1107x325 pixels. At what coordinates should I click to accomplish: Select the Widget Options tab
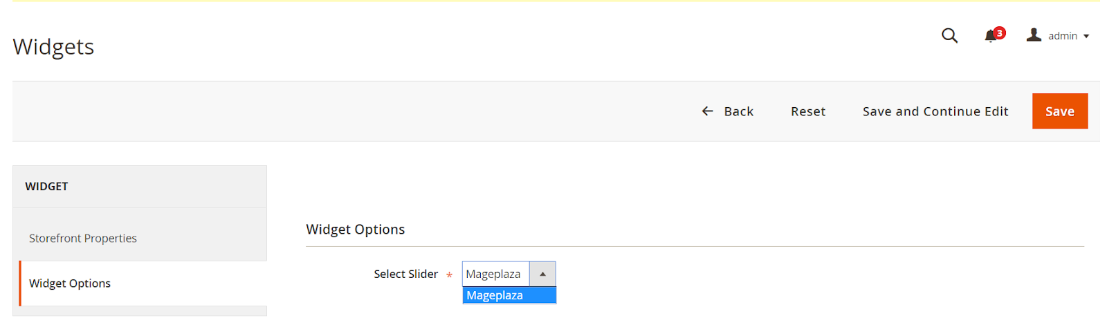tap(70, 284)
